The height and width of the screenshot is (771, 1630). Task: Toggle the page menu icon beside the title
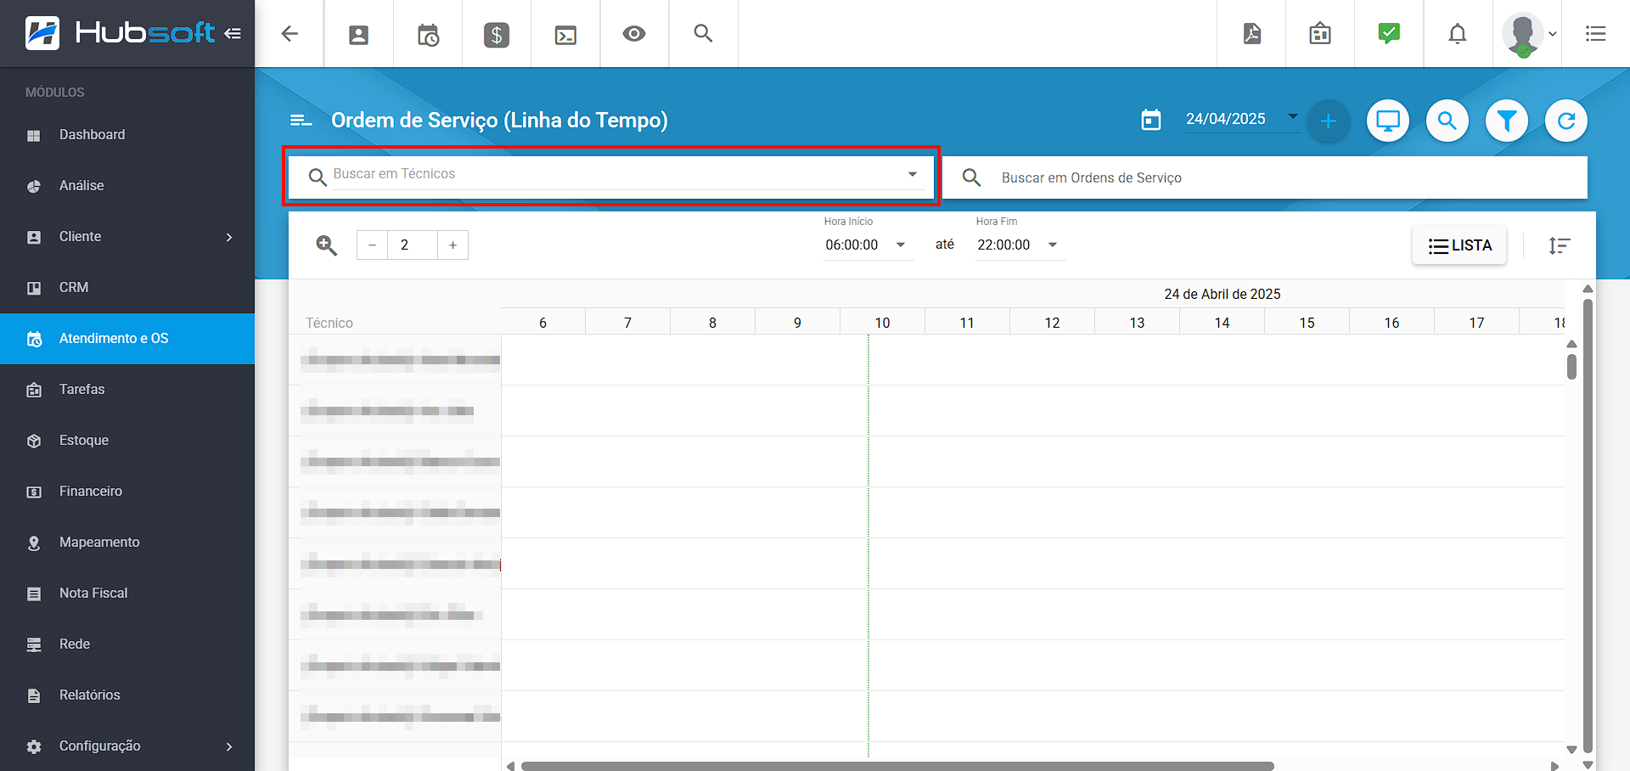tap(301, 121)
